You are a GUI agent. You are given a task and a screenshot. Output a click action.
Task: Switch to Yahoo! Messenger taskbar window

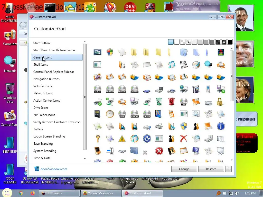tap(101, 193)
